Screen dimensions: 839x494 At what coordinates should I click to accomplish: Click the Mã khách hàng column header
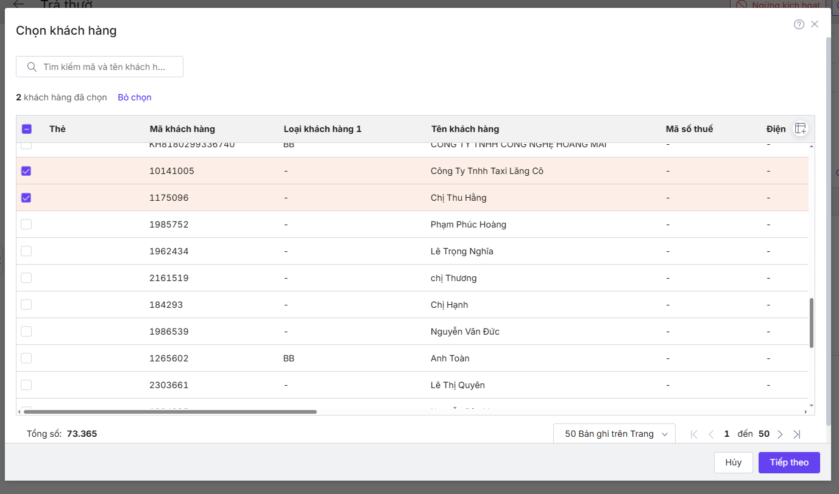[x=182, y=129]
